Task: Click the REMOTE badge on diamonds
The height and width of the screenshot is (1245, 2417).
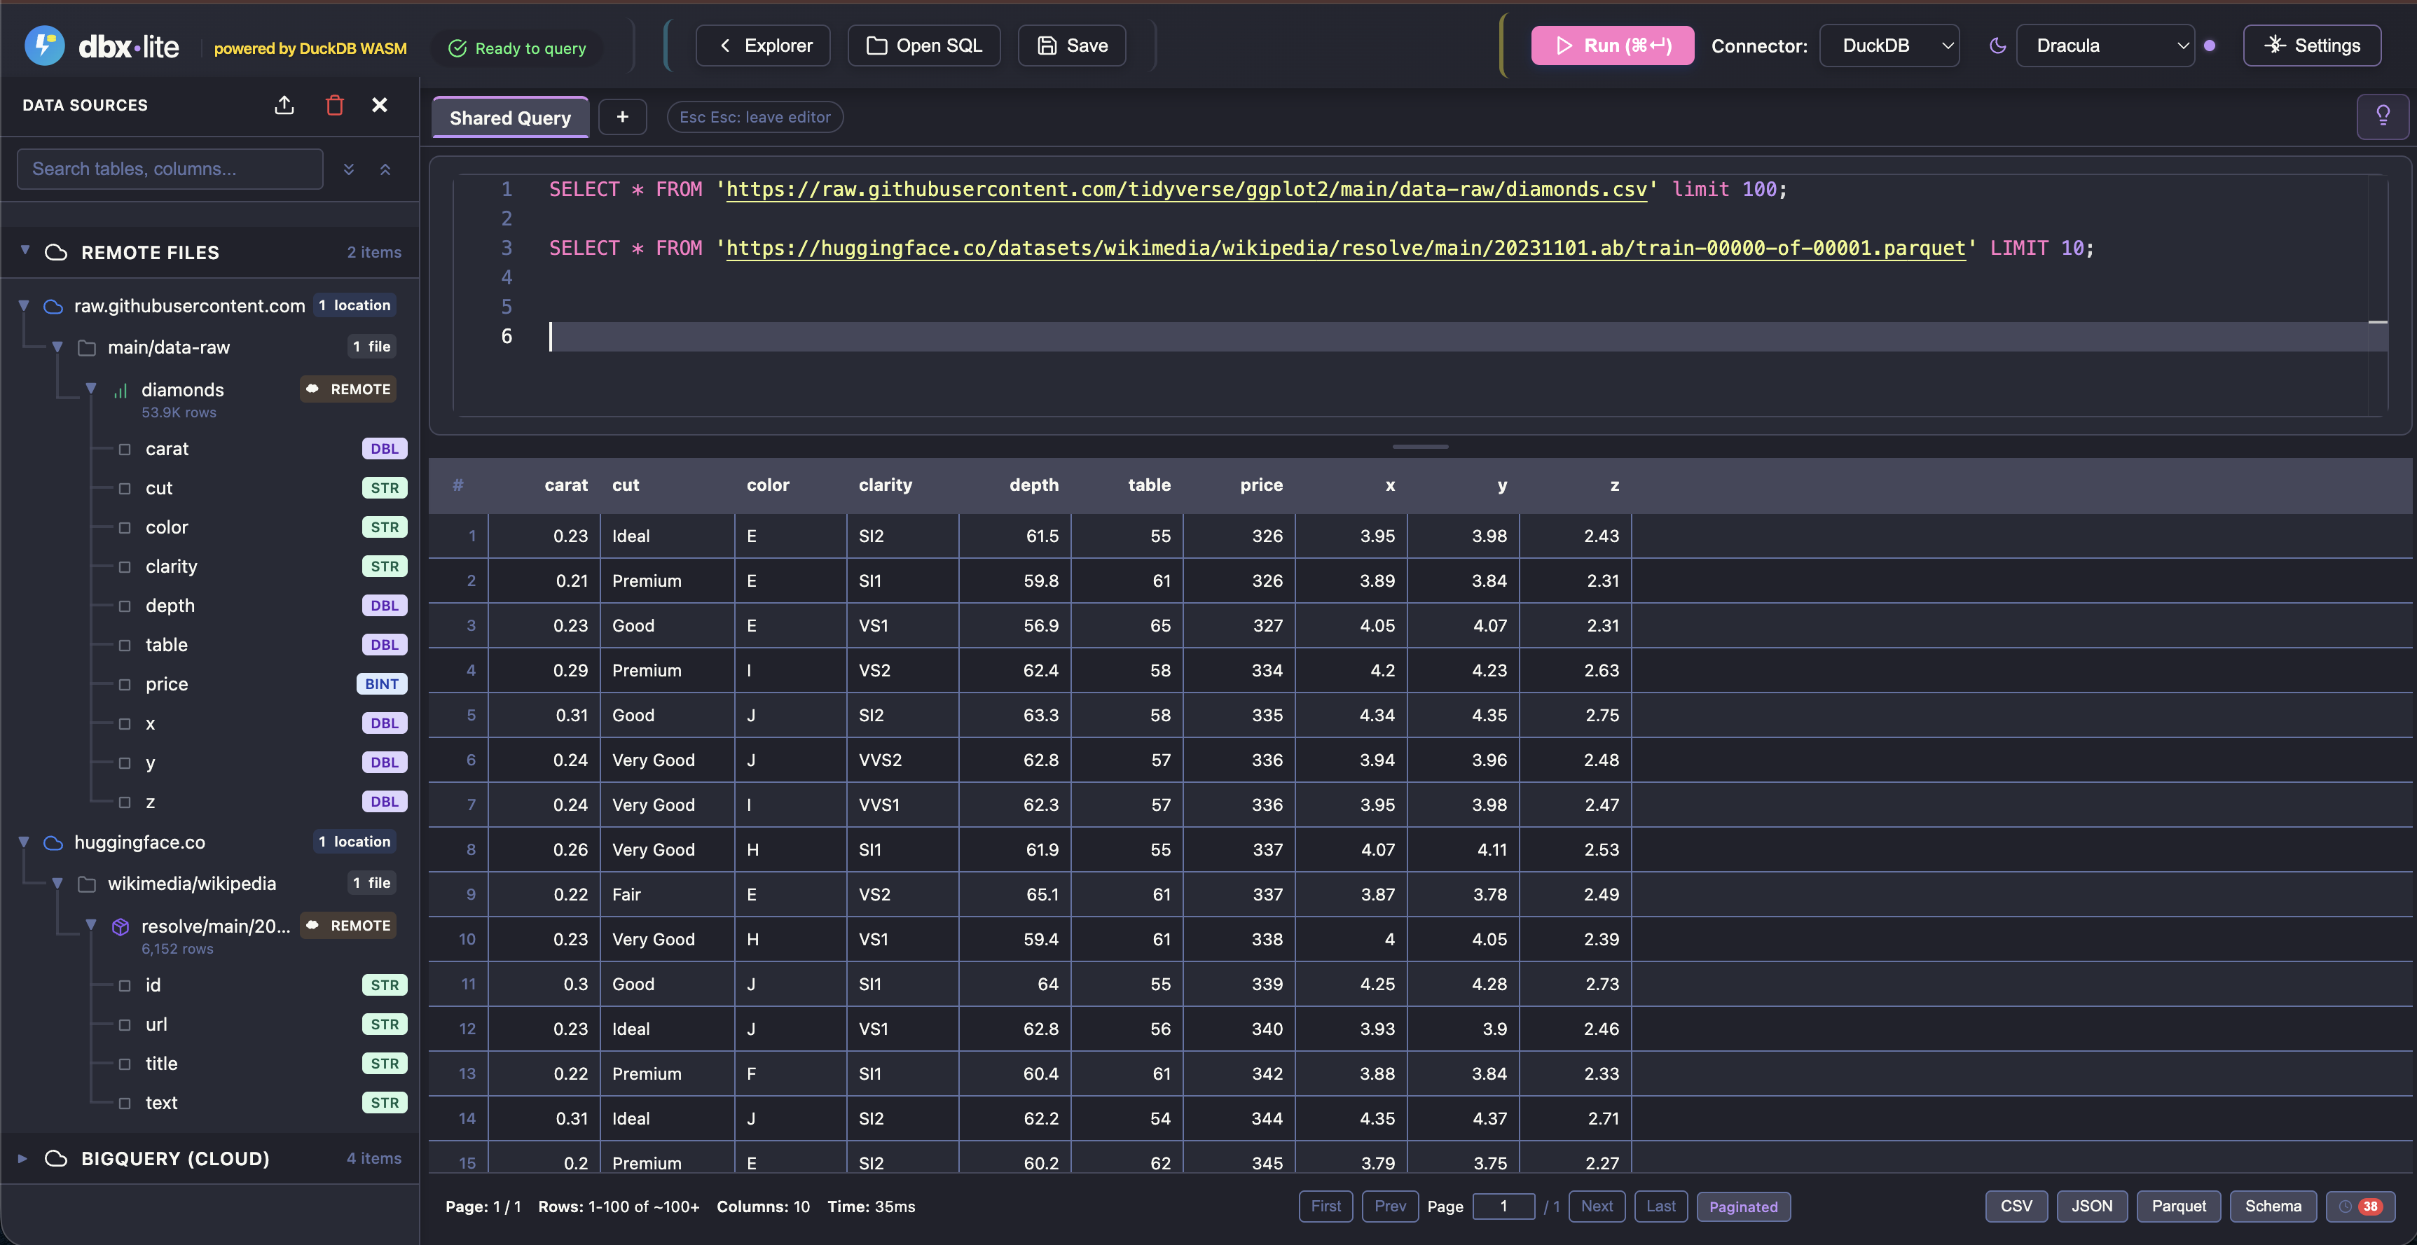Action: pyautogui.click(x=348, y=389)
